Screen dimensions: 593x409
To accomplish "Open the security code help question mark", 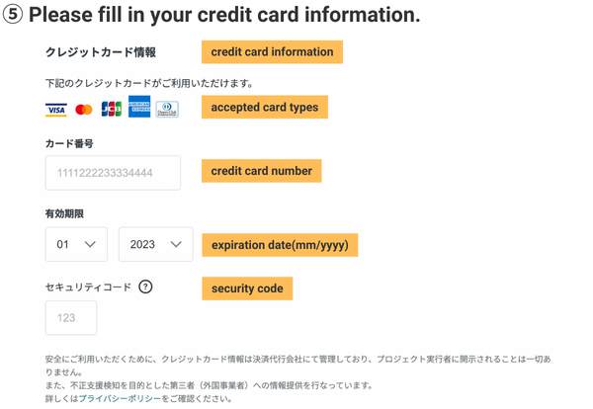I will (145, 287).
